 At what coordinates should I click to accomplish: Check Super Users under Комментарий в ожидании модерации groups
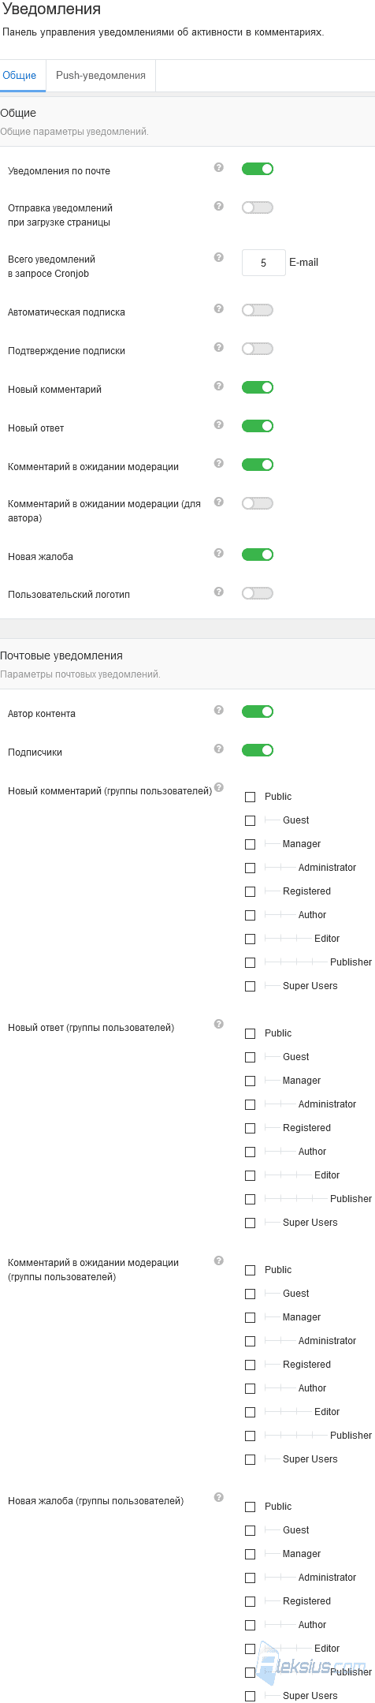pyautogui.click(x=250, y=1459)
